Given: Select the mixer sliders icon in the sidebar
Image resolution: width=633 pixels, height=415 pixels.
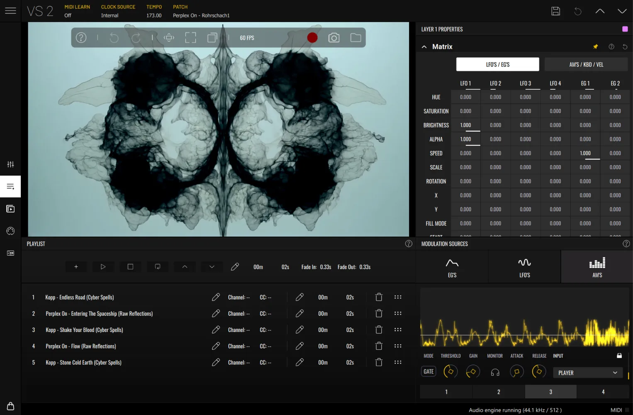Looking at the screenshot, I should tap(10, 164).
